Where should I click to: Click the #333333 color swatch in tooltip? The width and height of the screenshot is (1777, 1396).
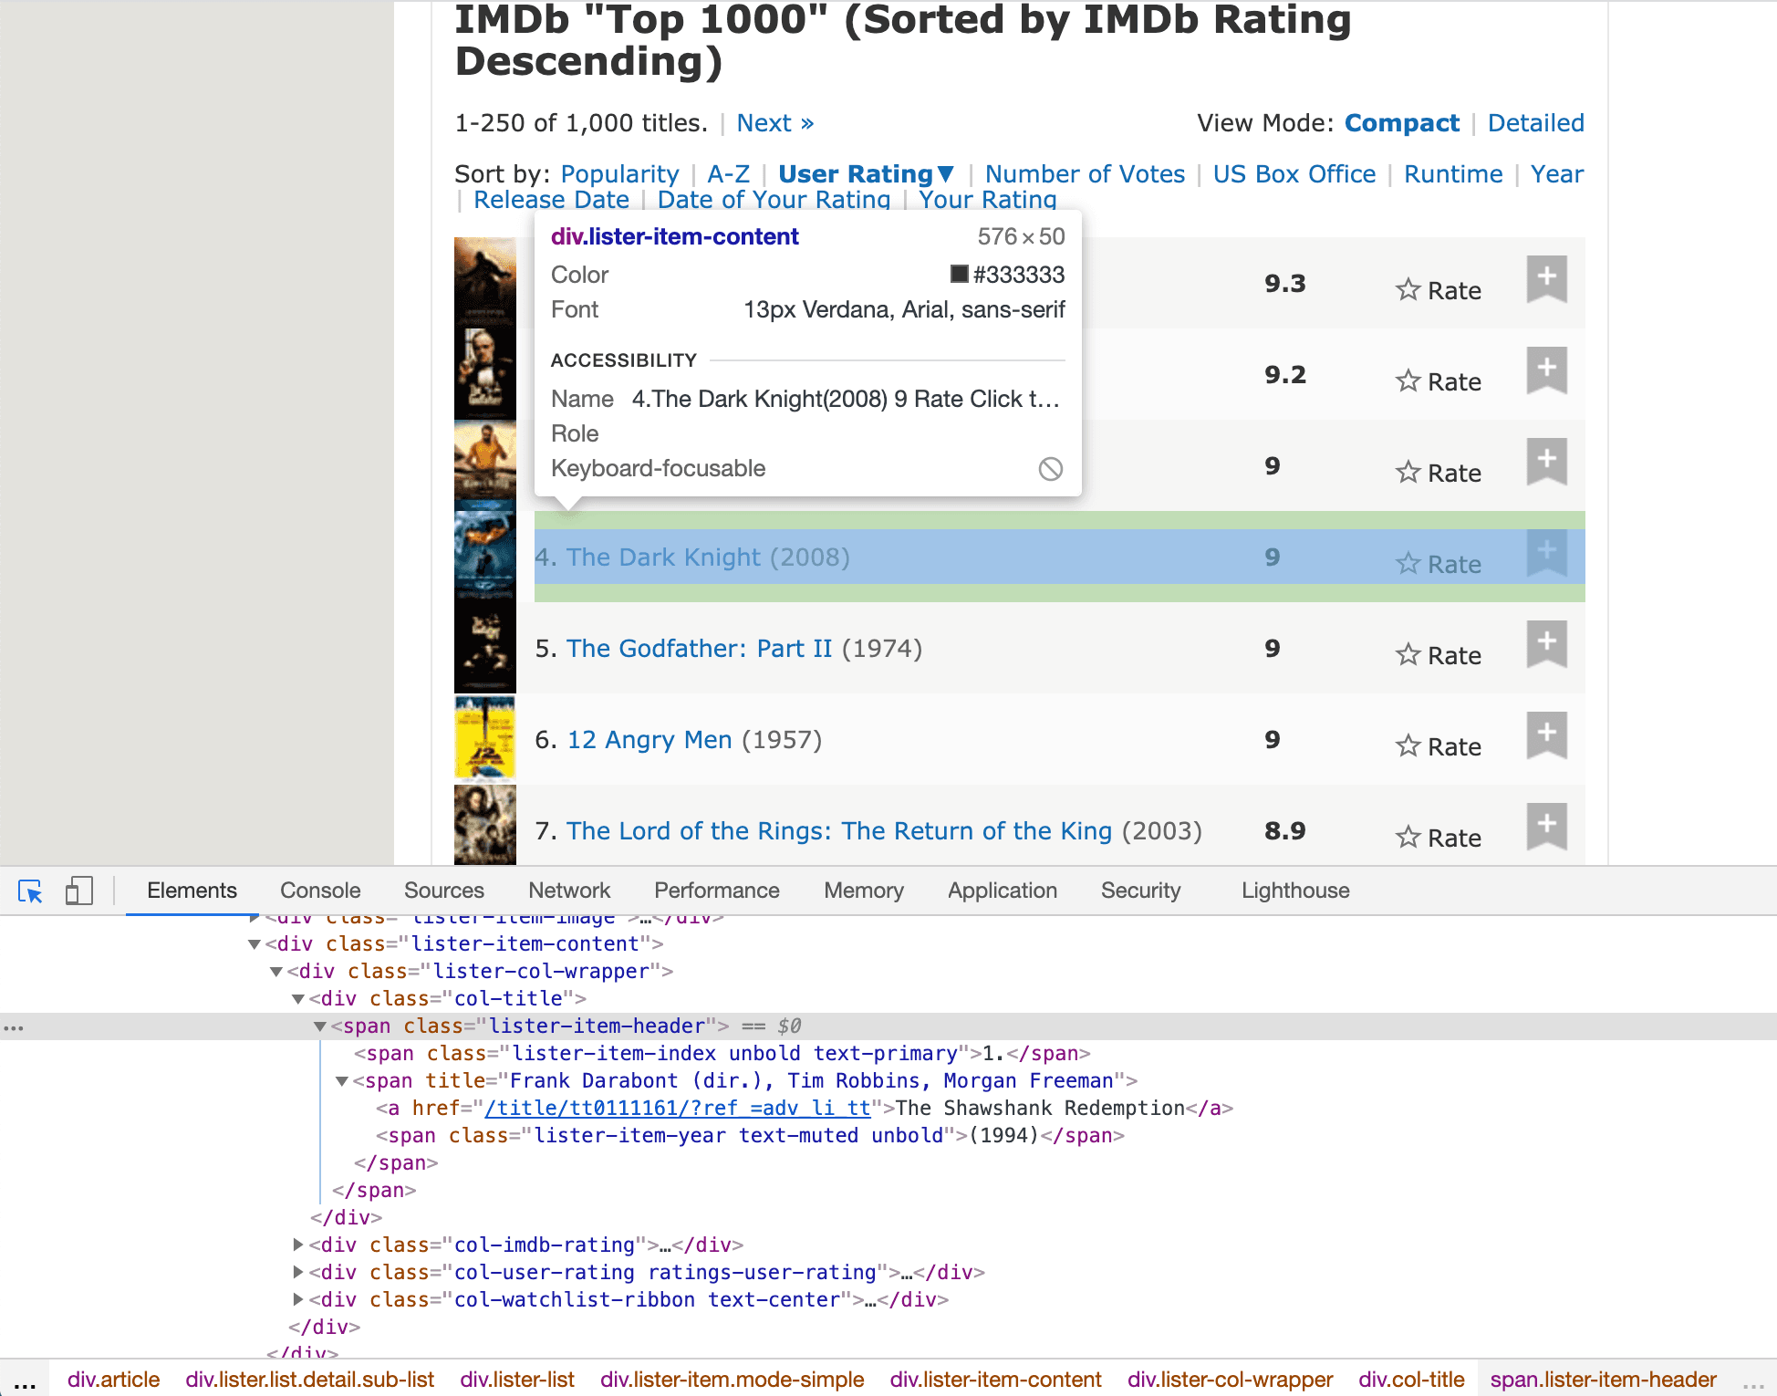point(960,274)
